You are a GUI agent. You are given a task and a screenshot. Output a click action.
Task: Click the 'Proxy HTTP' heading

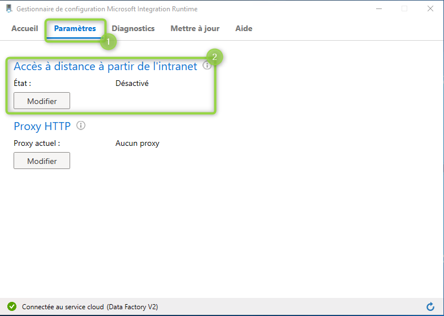42,126
